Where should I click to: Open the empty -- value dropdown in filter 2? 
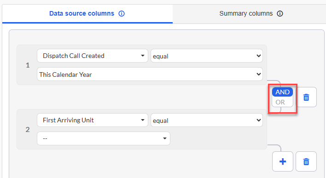point(104,138)
